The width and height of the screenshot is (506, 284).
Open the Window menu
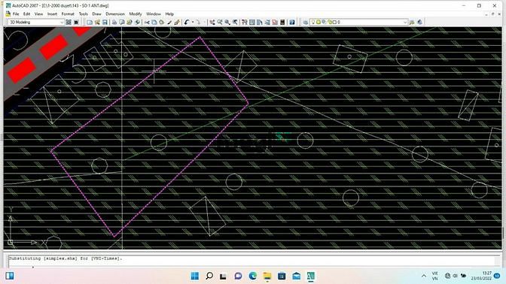[154, 14]
